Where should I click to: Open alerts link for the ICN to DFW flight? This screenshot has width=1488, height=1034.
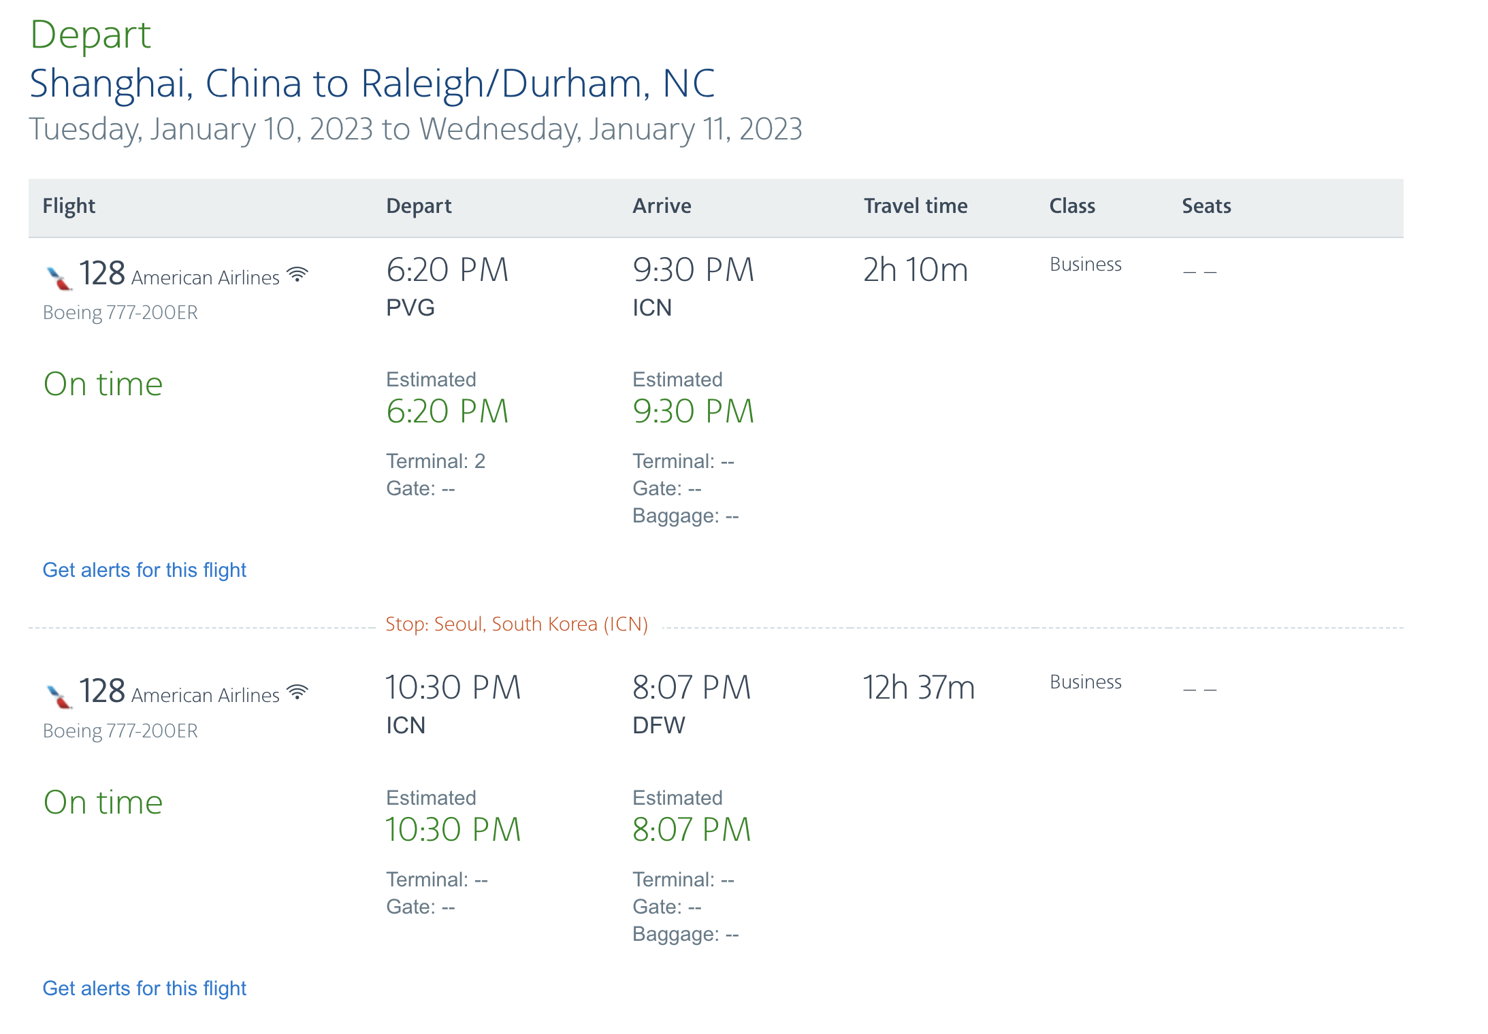[144, 988]
